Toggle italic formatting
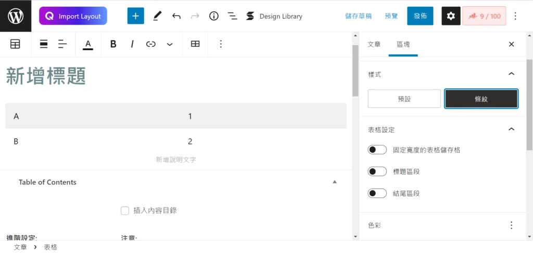The image size is (533, 253). pyautogui.click(x=132, y=44)
